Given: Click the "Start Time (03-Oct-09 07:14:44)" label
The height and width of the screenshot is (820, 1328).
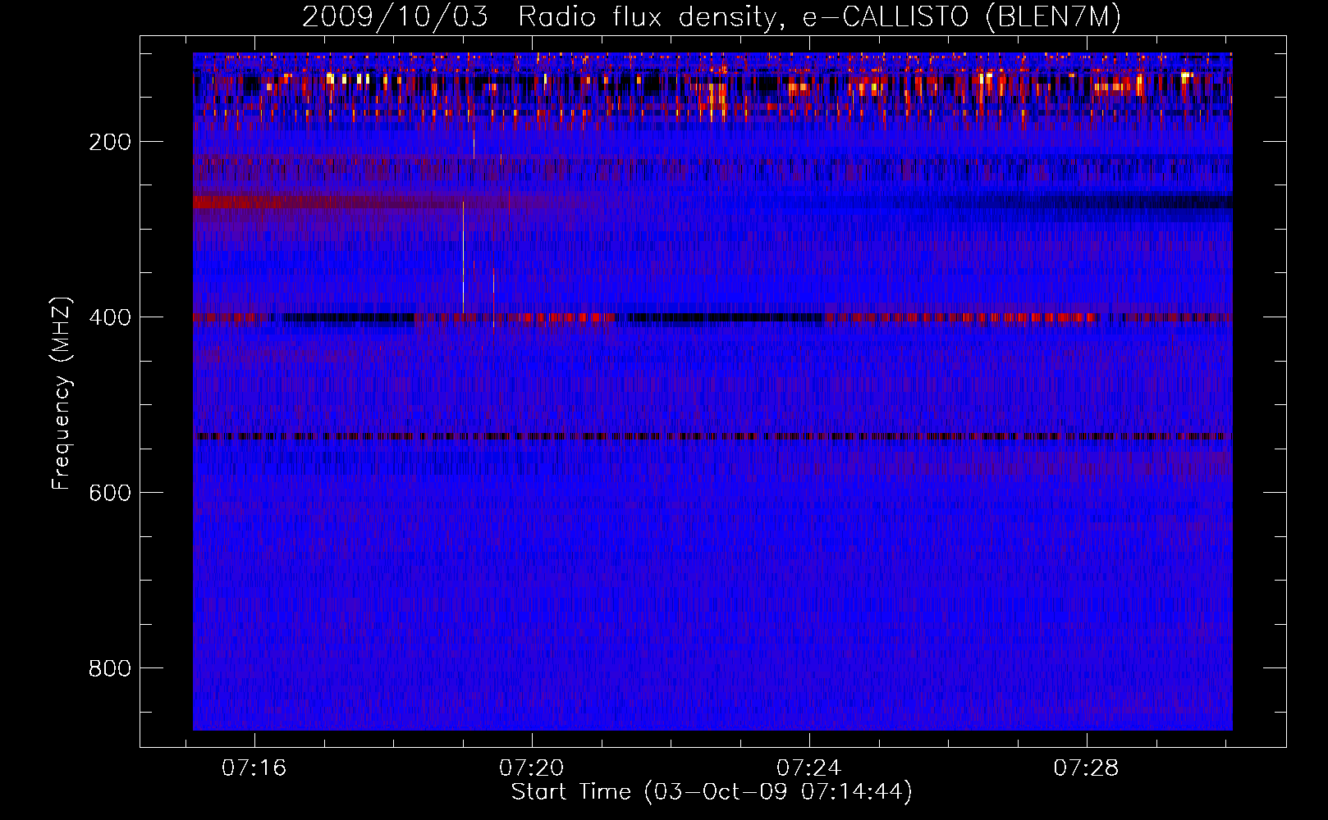Looking at the screenshot, I should tap(712, 792).
